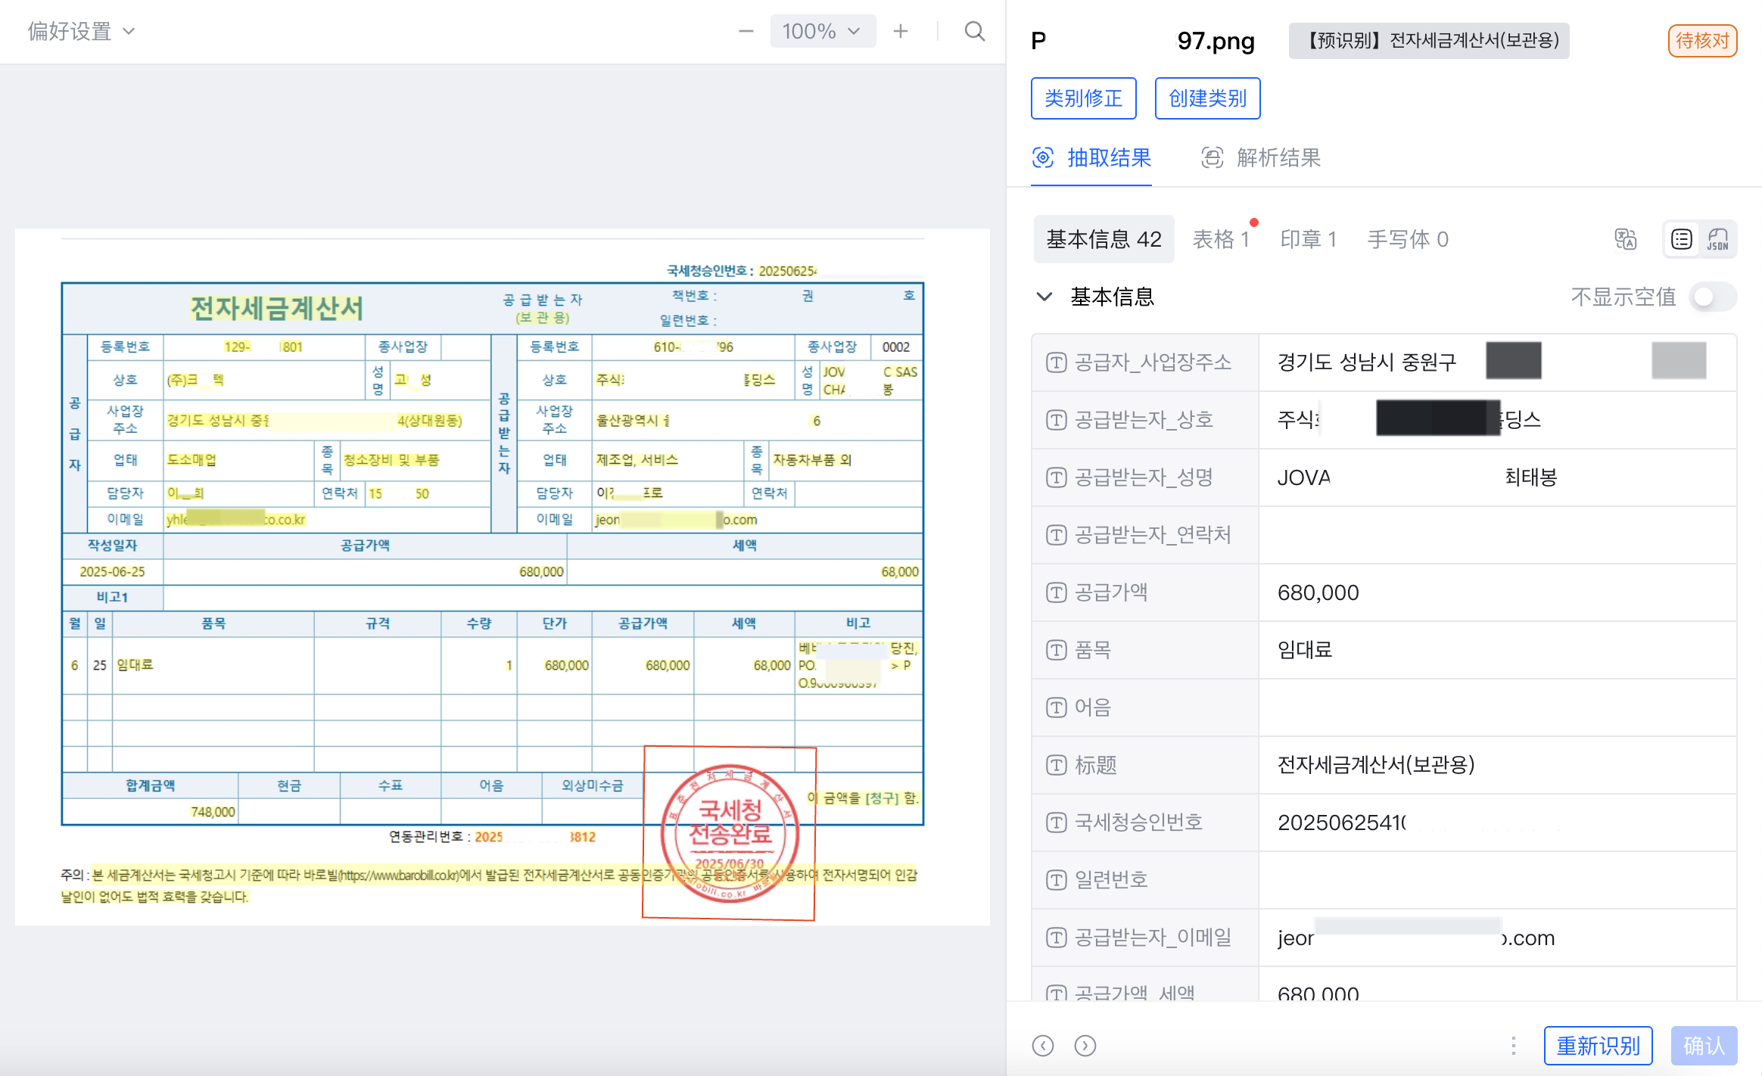Image resolution: width=1762 pixels, height=1076 pixels.
Task: Switch to JSON view icon
Action: click(1717, 239)
